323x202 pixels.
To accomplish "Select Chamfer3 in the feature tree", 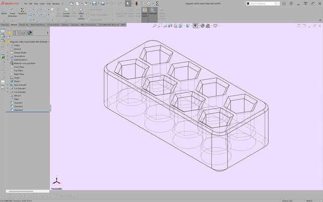I will [18, 110].
